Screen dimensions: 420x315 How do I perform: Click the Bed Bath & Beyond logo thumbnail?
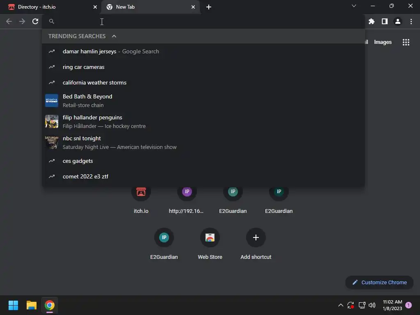[51, 100]
